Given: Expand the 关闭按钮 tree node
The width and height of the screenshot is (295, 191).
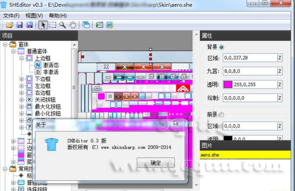Looking at the screenshot, I should click(x=22, y=100).
